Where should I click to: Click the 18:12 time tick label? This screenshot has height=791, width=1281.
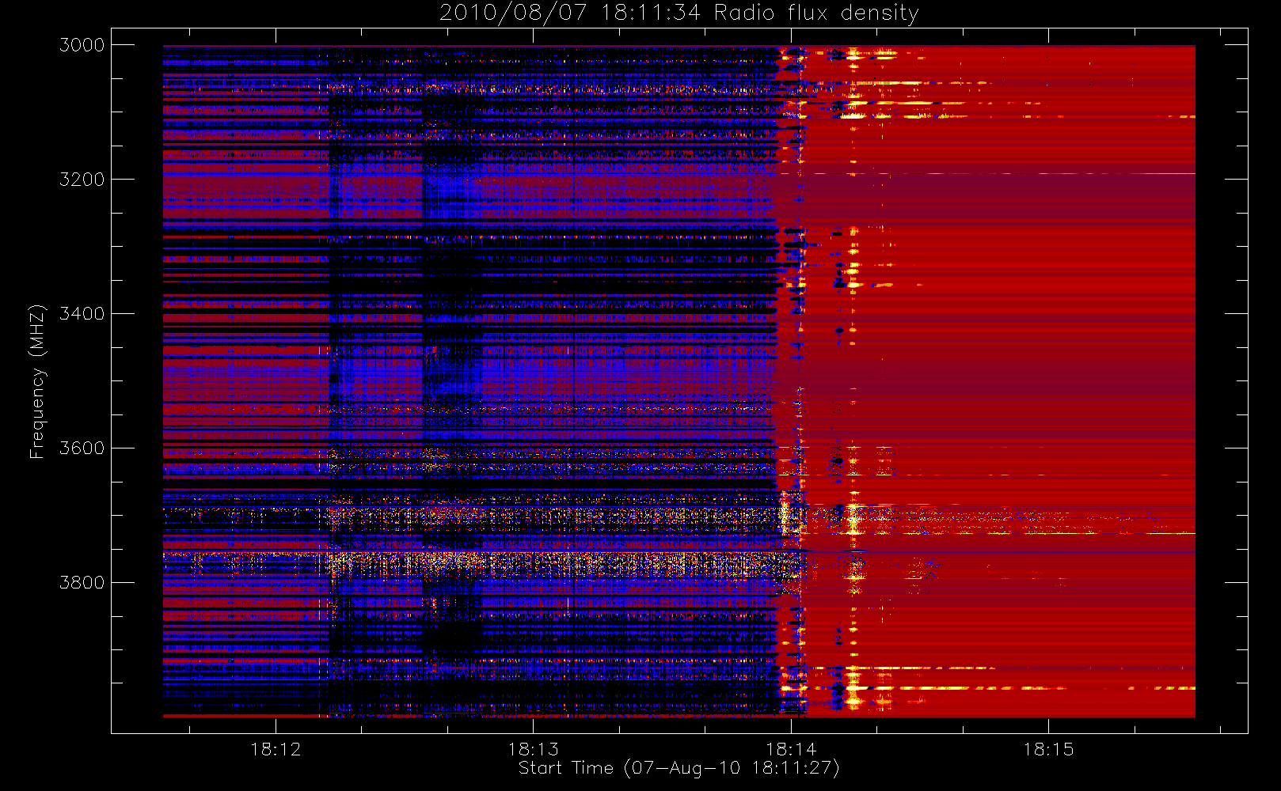coord(276,749)
